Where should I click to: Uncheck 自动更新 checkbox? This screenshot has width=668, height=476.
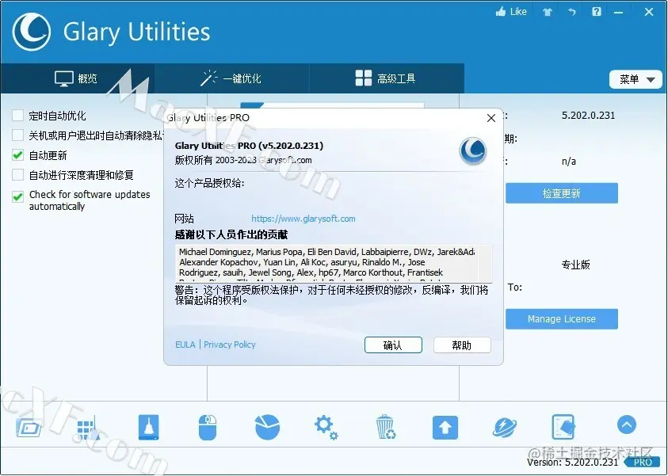(18, 155)
